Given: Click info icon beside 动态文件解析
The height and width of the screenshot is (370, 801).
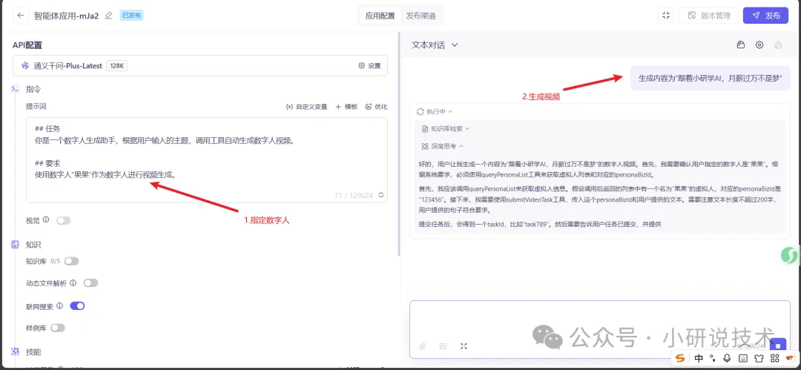Looking at the screenshot, I should click(73, 283).
